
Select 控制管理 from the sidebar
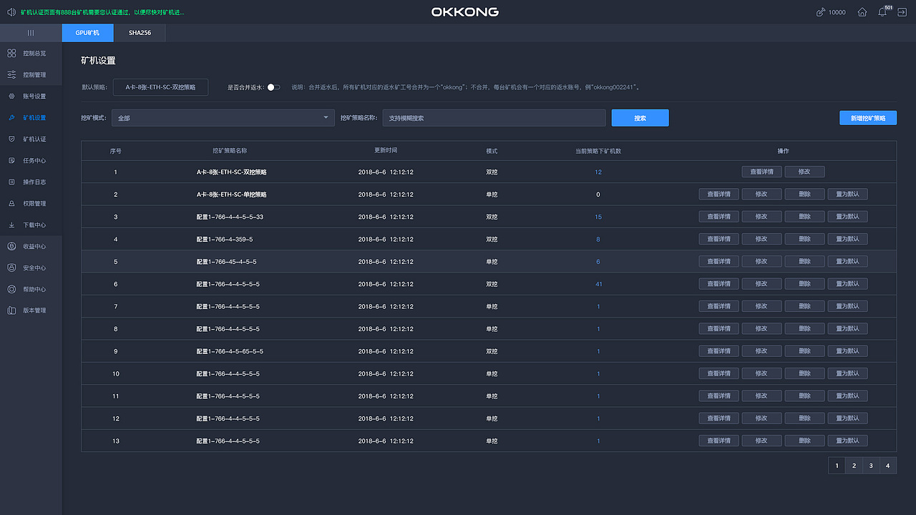coord(33,74)
